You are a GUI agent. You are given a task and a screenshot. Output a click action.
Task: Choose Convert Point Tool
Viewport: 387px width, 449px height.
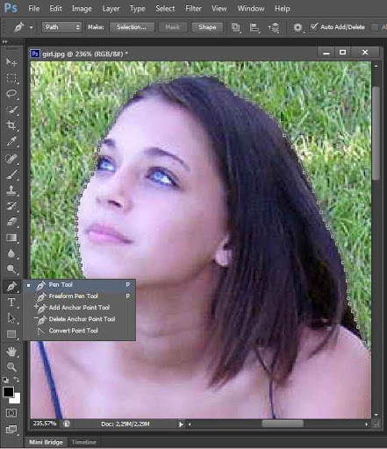pos(79,331)
